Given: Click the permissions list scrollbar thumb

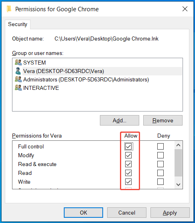Looking at the screenshot, I should (179, 163).
